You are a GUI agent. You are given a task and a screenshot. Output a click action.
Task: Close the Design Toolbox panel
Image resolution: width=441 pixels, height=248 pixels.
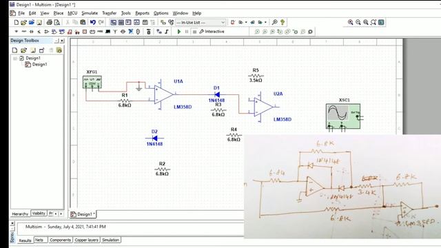pos(62,41)
